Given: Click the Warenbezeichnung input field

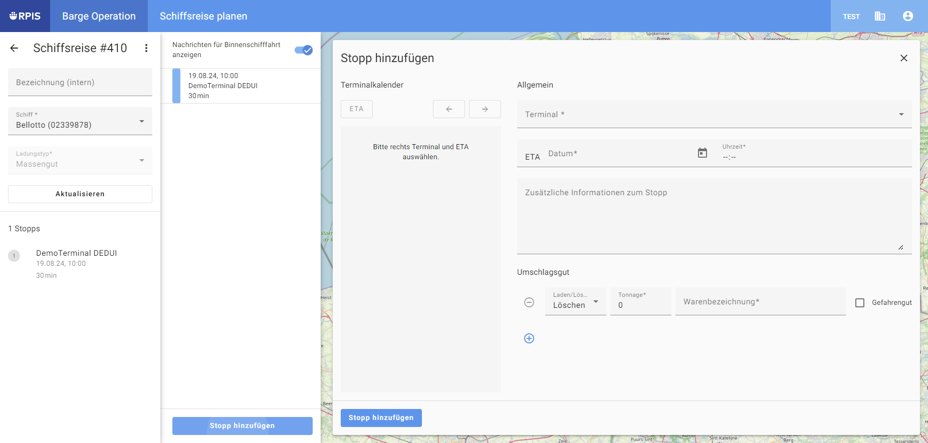Looking at the screenshot, I should pos(760,302).
